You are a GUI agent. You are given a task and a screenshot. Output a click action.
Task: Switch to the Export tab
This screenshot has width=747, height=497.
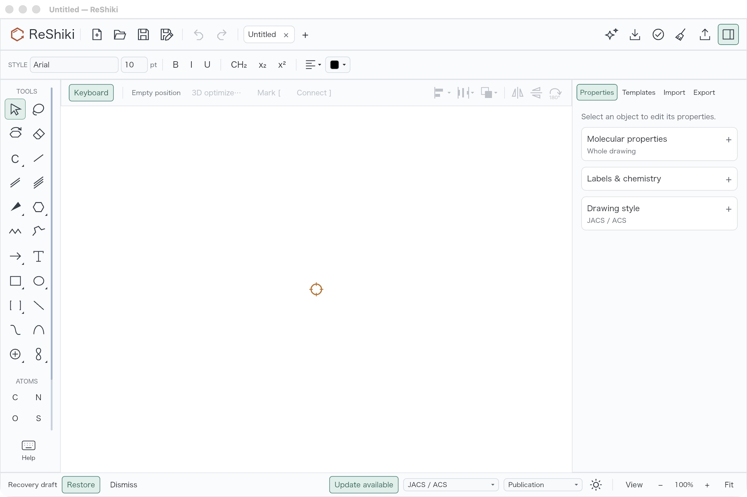pyautogui.click(x=704, y=92)
